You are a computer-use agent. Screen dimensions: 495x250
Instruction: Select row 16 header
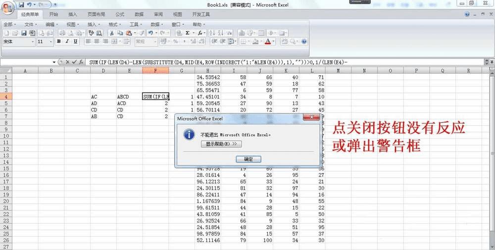click(x=6, y=175)
